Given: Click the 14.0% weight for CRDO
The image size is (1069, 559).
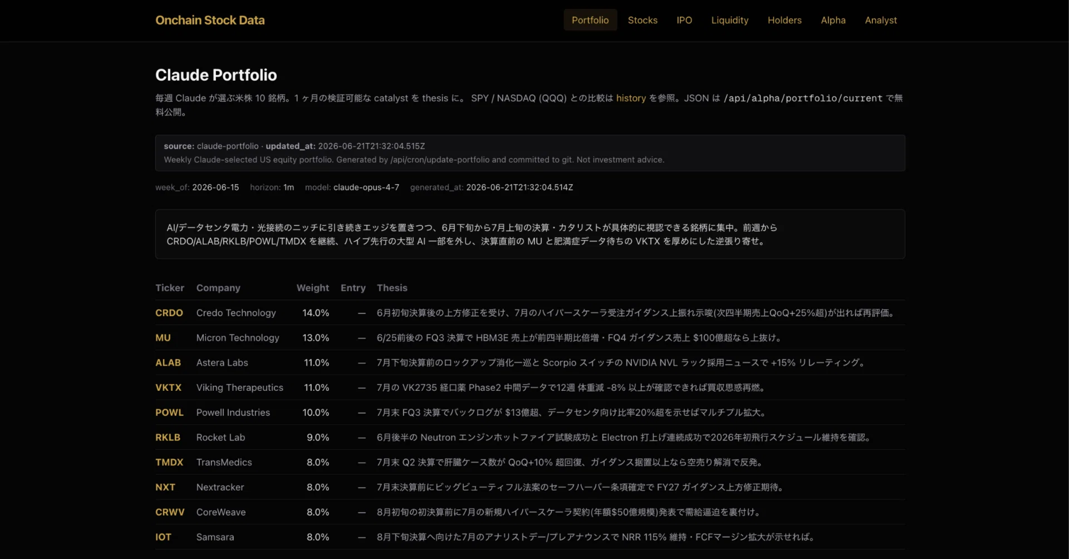Looking at the screenshot, I should pyautogui.click(x=316, y=313).
